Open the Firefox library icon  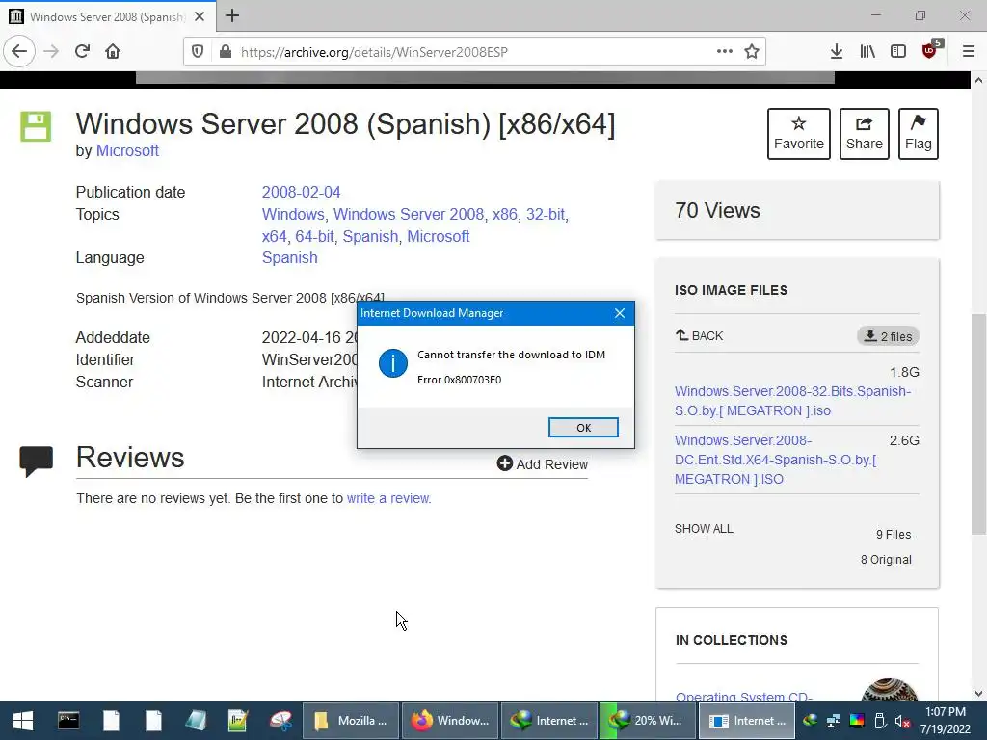click(867, 52)
